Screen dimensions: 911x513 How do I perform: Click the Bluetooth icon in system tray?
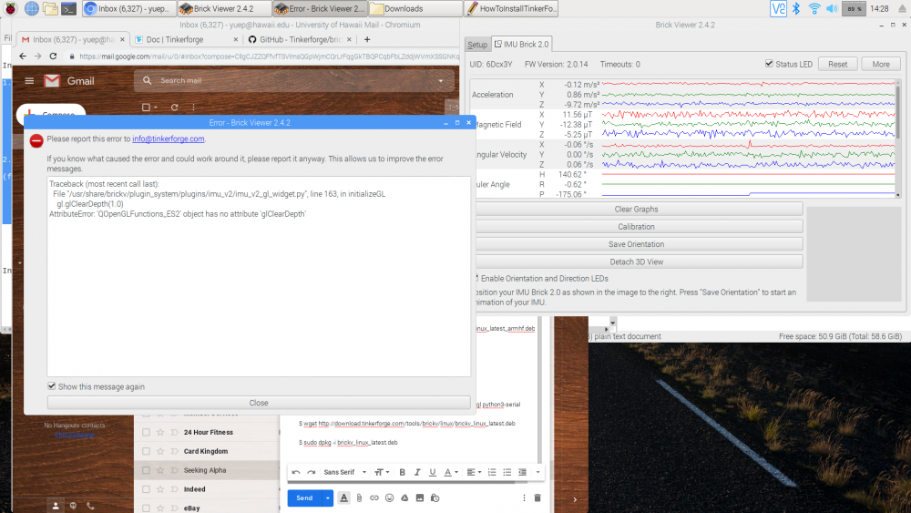pyautogui.click(x=794, y=8)
